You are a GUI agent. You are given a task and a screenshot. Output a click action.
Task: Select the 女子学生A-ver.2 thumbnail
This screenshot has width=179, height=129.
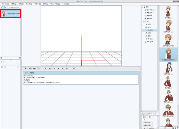click(x=168, y=26)
